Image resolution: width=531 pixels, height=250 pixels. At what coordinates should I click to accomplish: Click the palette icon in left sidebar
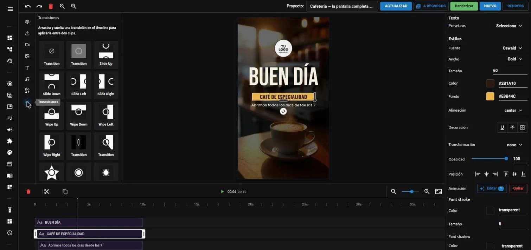pos(10,152)
